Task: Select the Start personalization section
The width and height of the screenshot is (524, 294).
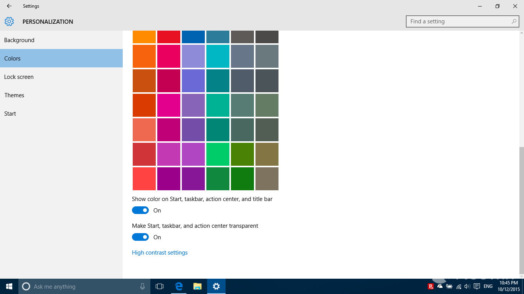Action: point(10,114)
